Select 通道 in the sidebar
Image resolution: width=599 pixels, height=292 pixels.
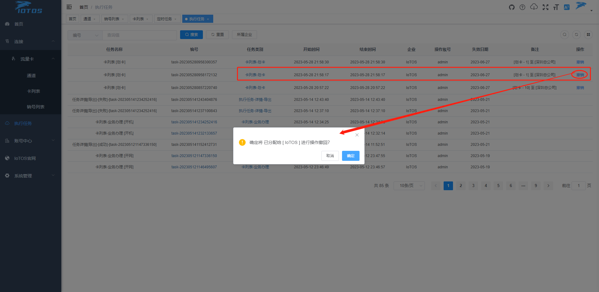point(31,76)
